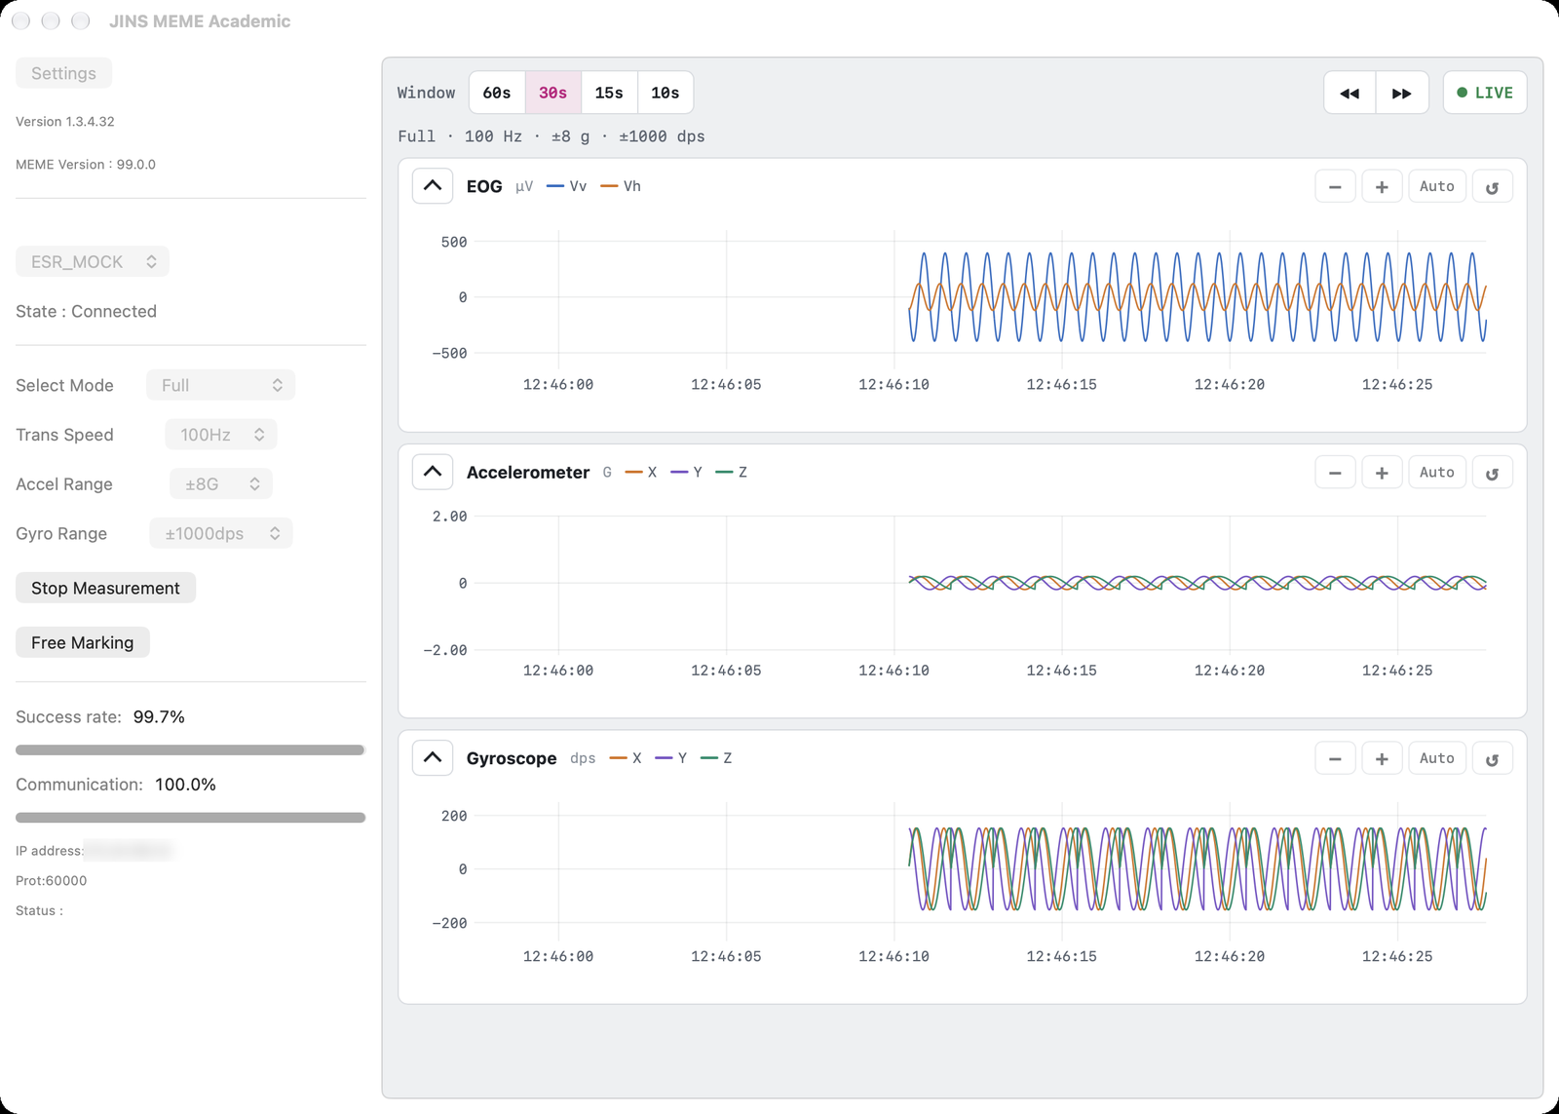The image size is (1559, 1114).
Task: Open the ESR_MOCK device dropdown
Action: (x=93, y=261)
